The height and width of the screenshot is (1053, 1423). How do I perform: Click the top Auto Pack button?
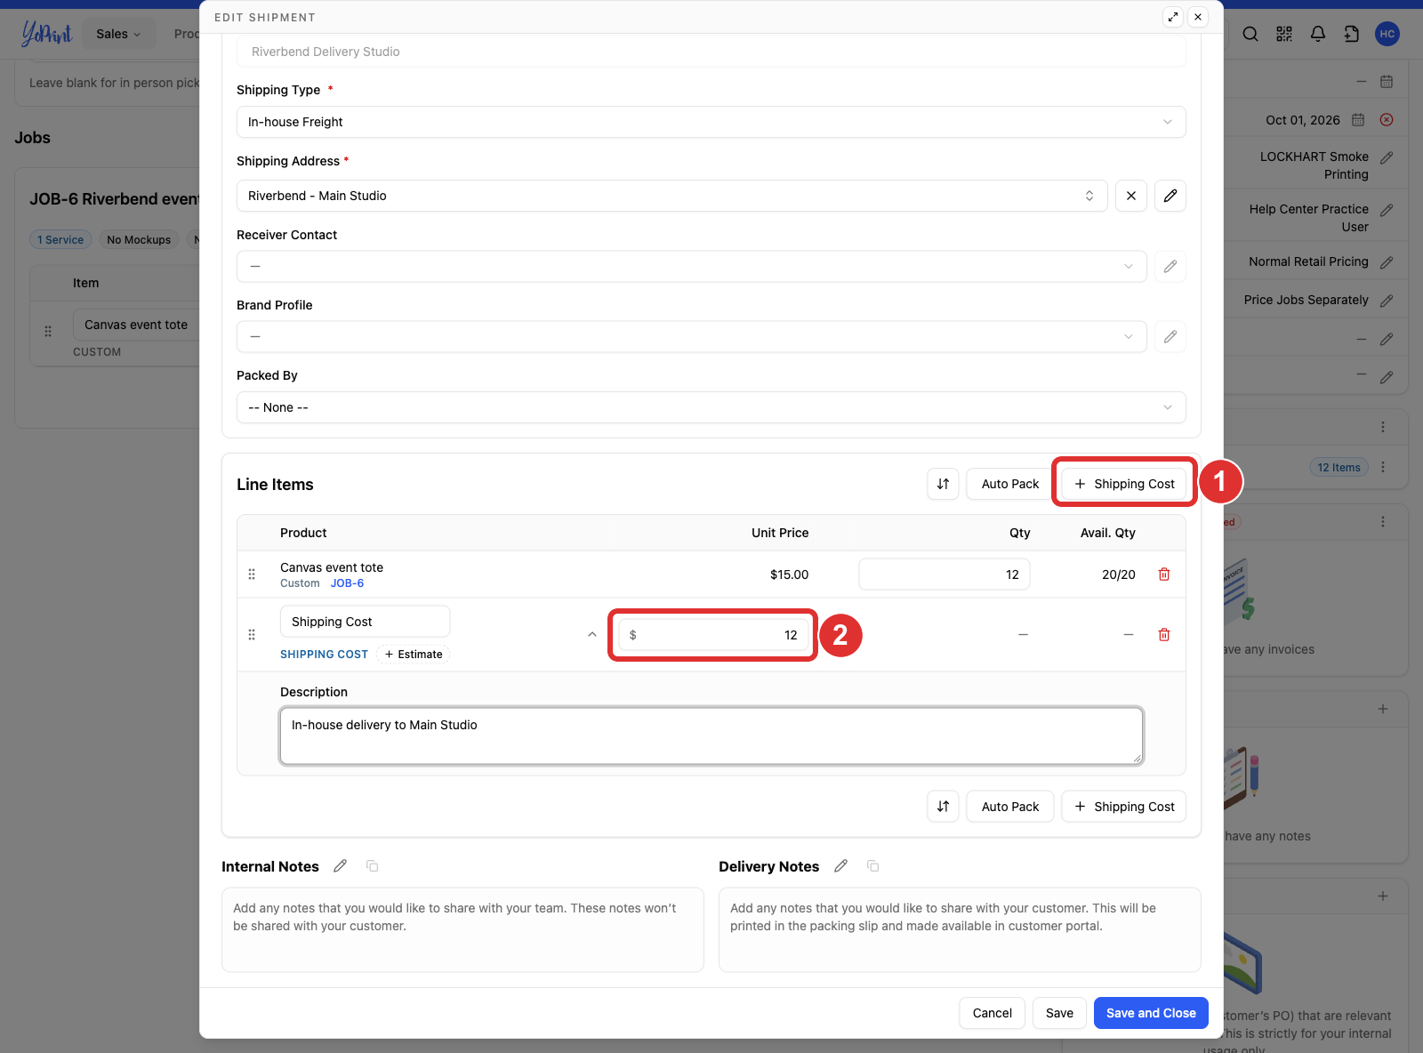pyautogui.click(x=1010, y=484)
